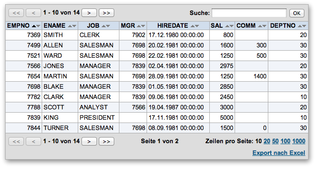The image size is (317, 169).
Task: Sort by EMPNO column arrows
Action: coord(36,26)
